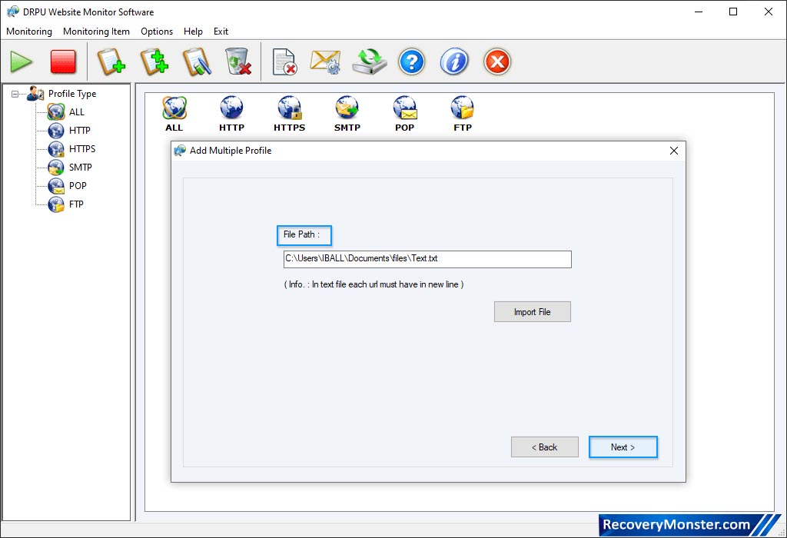Add a new profile clipboard icon

(x=111, y=61)
